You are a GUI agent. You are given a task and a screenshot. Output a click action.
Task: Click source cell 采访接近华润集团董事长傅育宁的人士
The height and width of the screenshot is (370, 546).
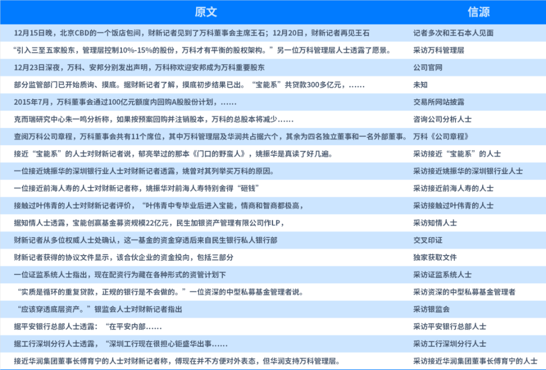coord(475,361)
